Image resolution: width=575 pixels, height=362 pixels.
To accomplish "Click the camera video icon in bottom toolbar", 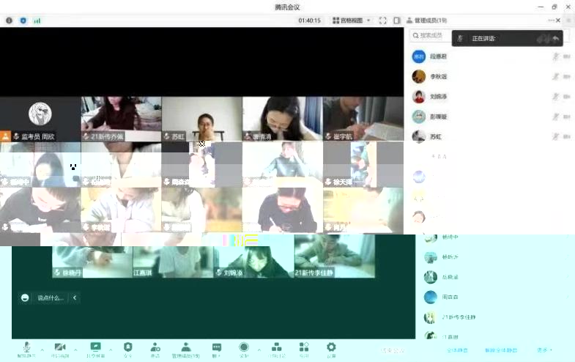I will click(x=60, y=347).
